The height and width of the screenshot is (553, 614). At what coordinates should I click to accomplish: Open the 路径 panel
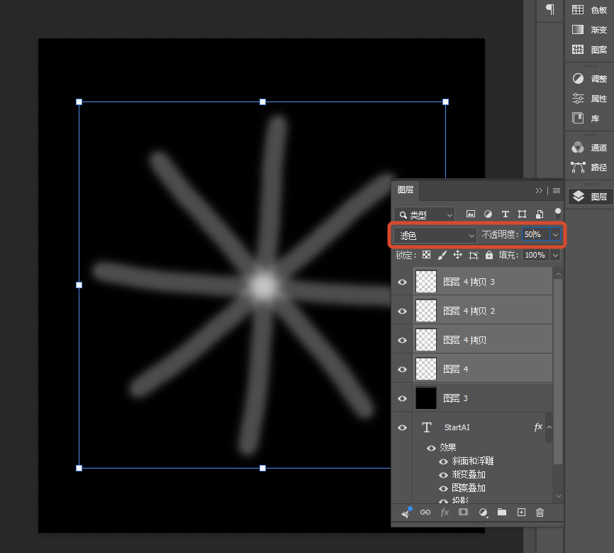(589, 168)
